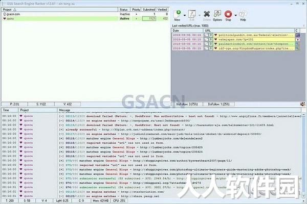Click the V: 432 status panel
This screenshot has height=204, width=307.
[x=68, y=104]
